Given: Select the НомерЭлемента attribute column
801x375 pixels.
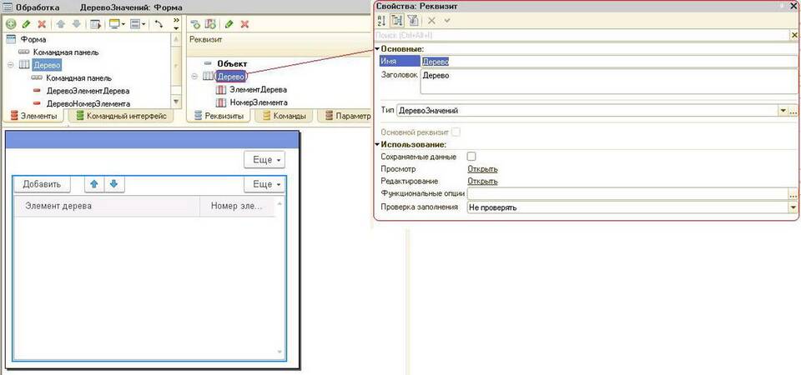Looking at the screenshot, I should point(259,102).
